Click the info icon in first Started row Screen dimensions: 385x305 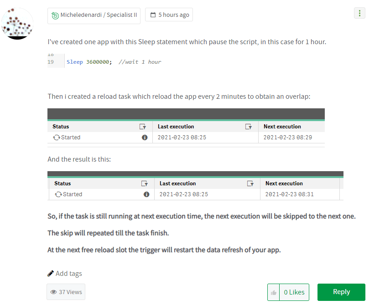tap(145, 137)
